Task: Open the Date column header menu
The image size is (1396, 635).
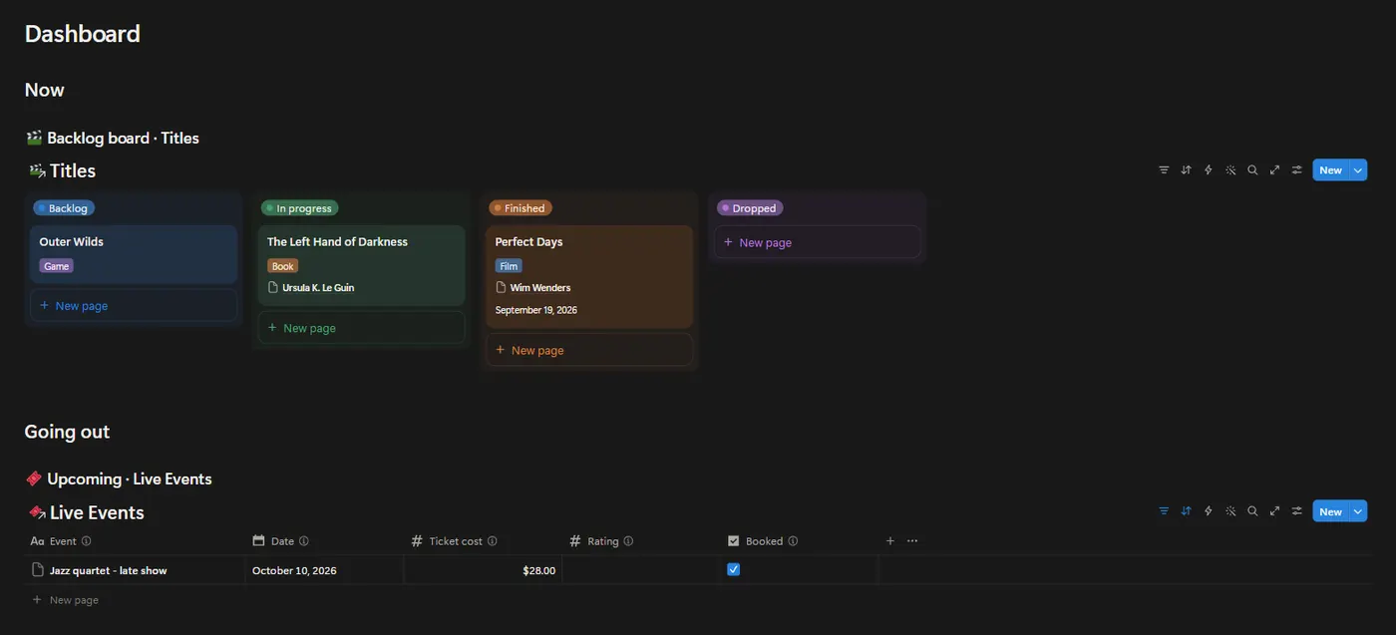Action: (x=282, y=541)
